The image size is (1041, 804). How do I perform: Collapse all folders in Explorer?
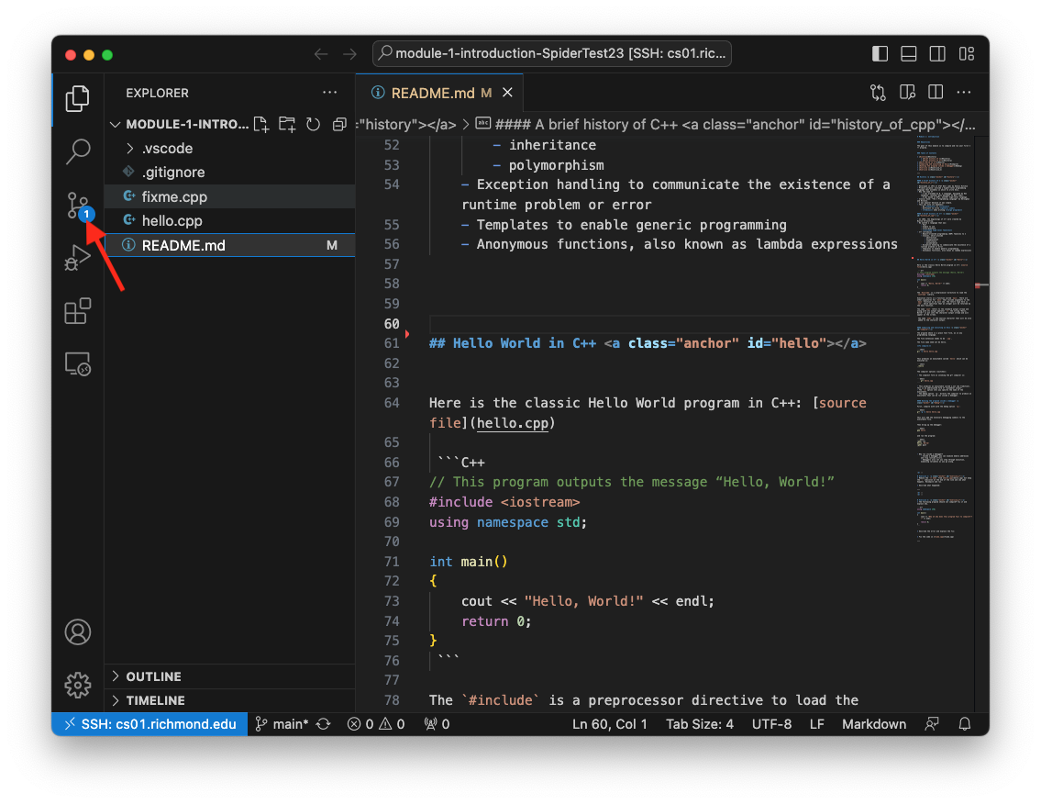pos(339,124)
